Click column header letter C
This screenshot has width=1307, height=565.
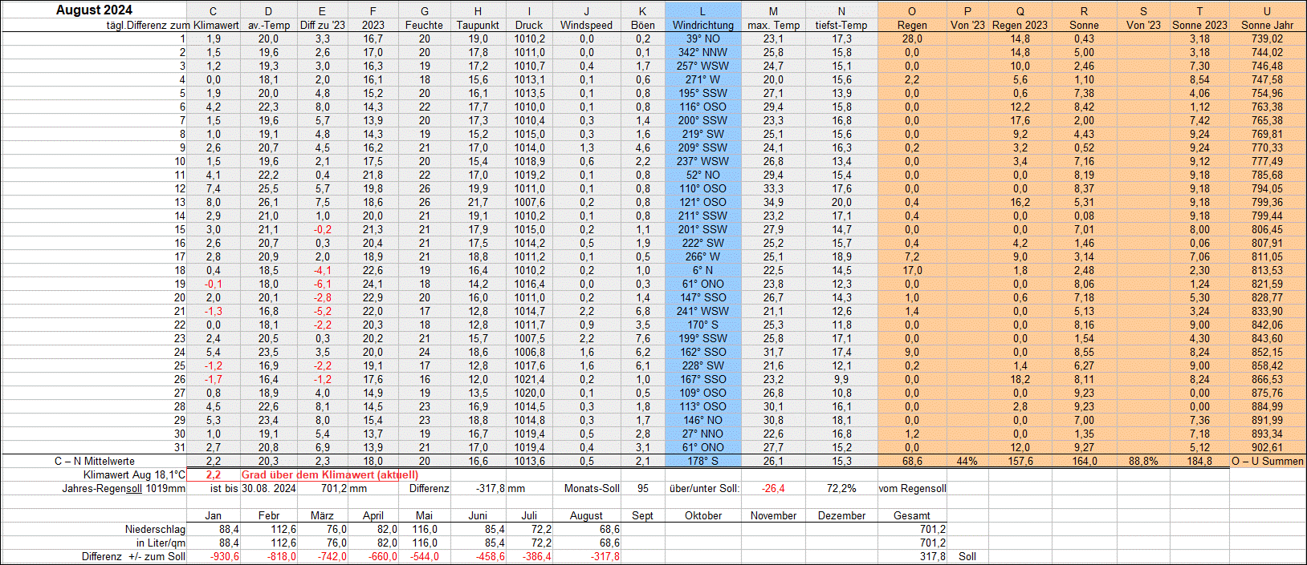point(213,11)
